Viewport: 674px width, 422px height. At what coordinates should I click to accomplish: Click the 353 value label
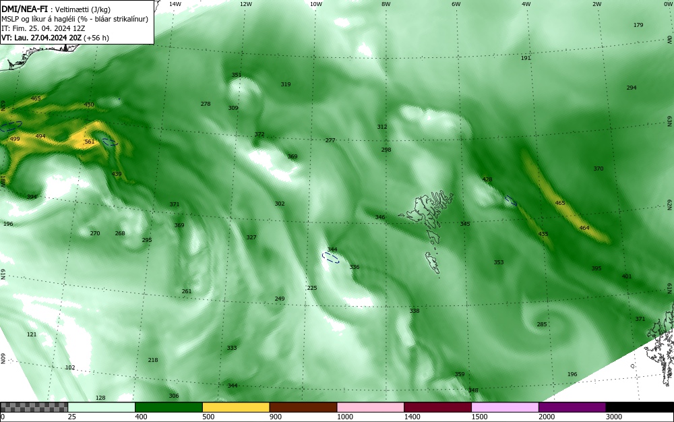click(x=498, y=262)
